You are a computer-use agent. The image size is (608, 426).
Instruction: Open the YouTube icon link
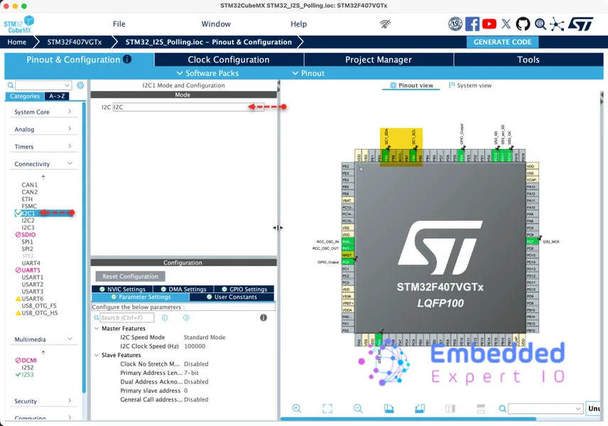point(489,24)
